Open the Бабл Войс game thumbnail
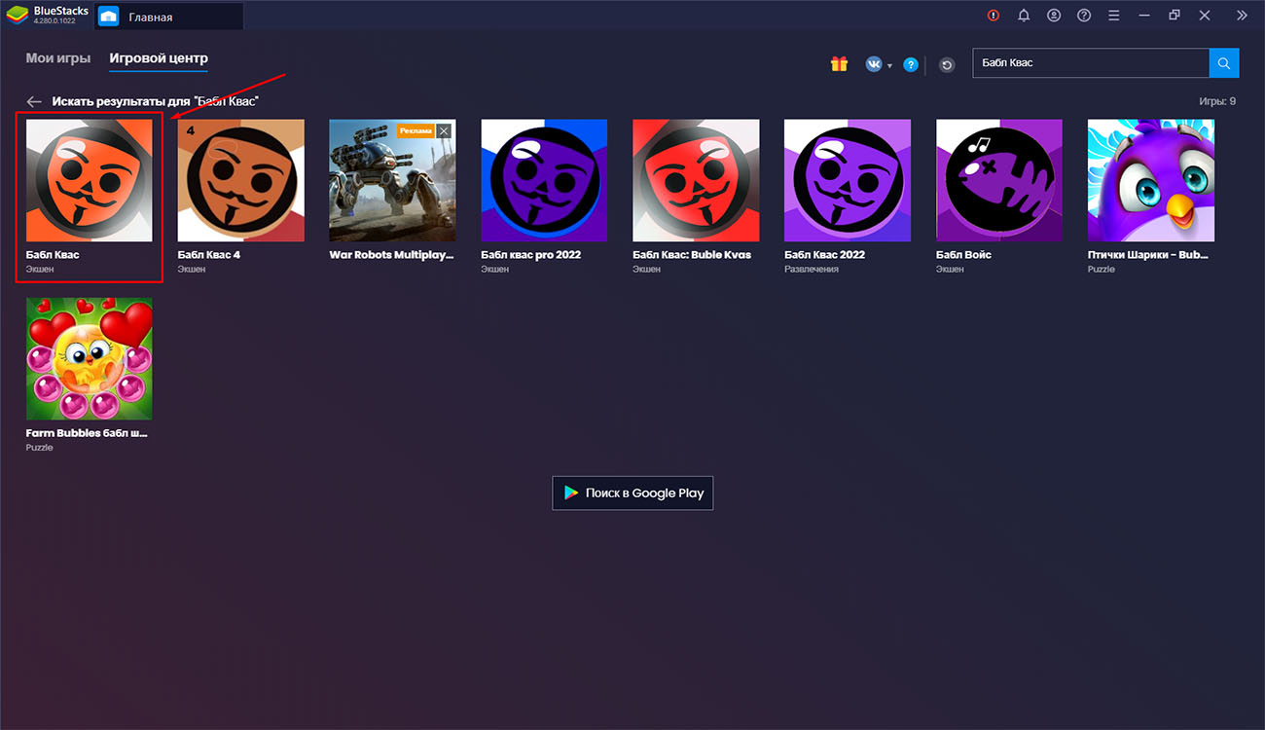 coord(999,180)
